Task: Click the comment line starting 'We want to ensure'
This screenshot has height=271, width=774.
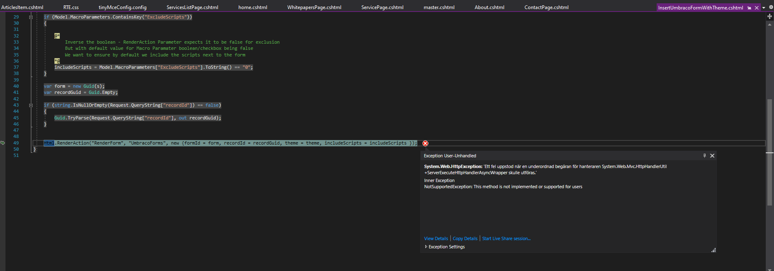Action: point(155,55)
